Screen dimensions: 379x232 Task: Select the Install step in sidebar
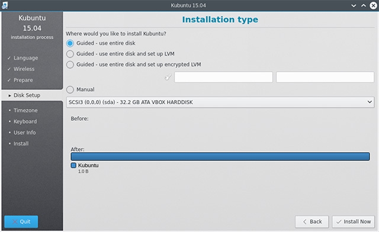point(21,144)
